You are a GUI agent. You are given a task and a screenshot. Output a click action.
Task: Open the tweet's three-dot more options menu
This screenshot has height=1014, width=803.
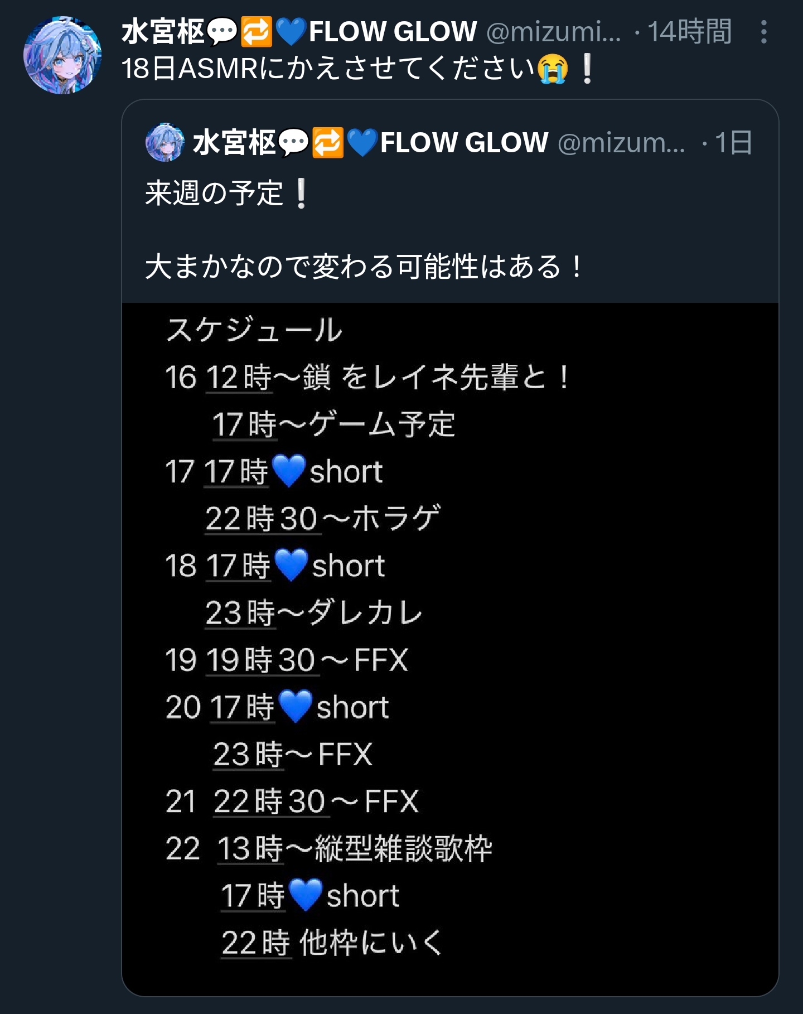pos(763,32)
